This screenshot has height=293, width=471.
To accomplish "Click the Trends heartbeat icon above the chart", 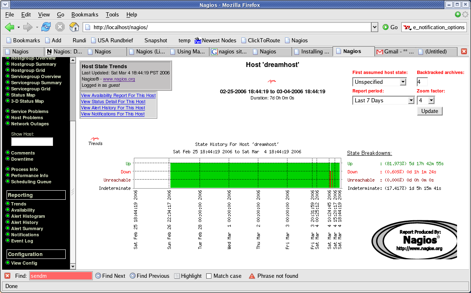I will click(94, 139).
